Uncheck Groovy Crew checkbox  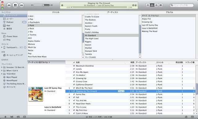click(74, 81)
